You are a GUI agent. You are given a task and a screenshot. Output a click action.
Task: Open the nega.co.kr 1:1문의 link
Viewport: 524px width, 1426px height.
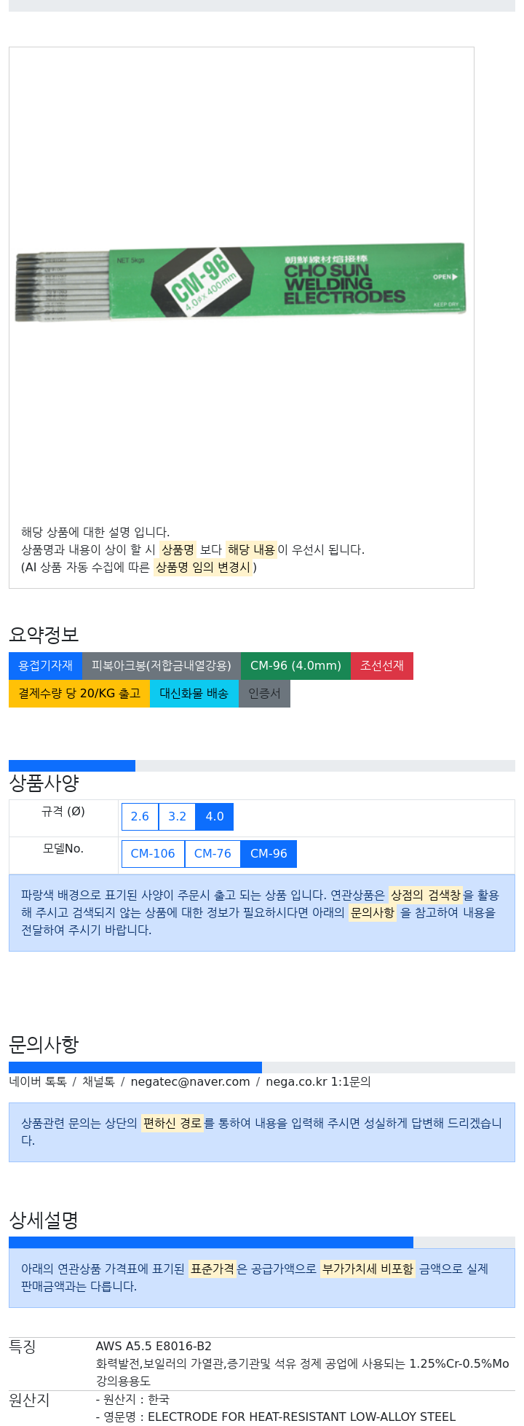(x=318, y=1082)
